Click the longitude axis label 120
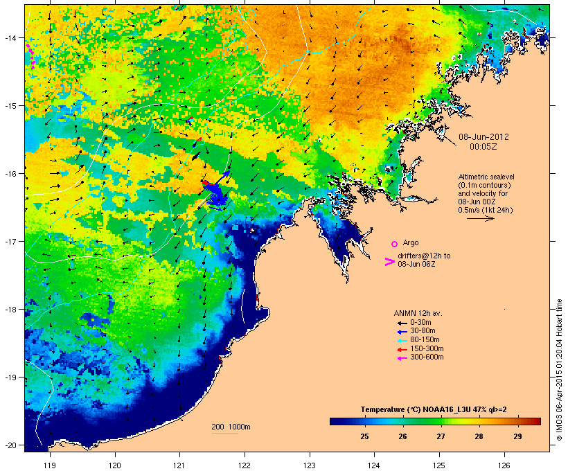Viewport: 568px width, 471px height. [x=115, y=465]
